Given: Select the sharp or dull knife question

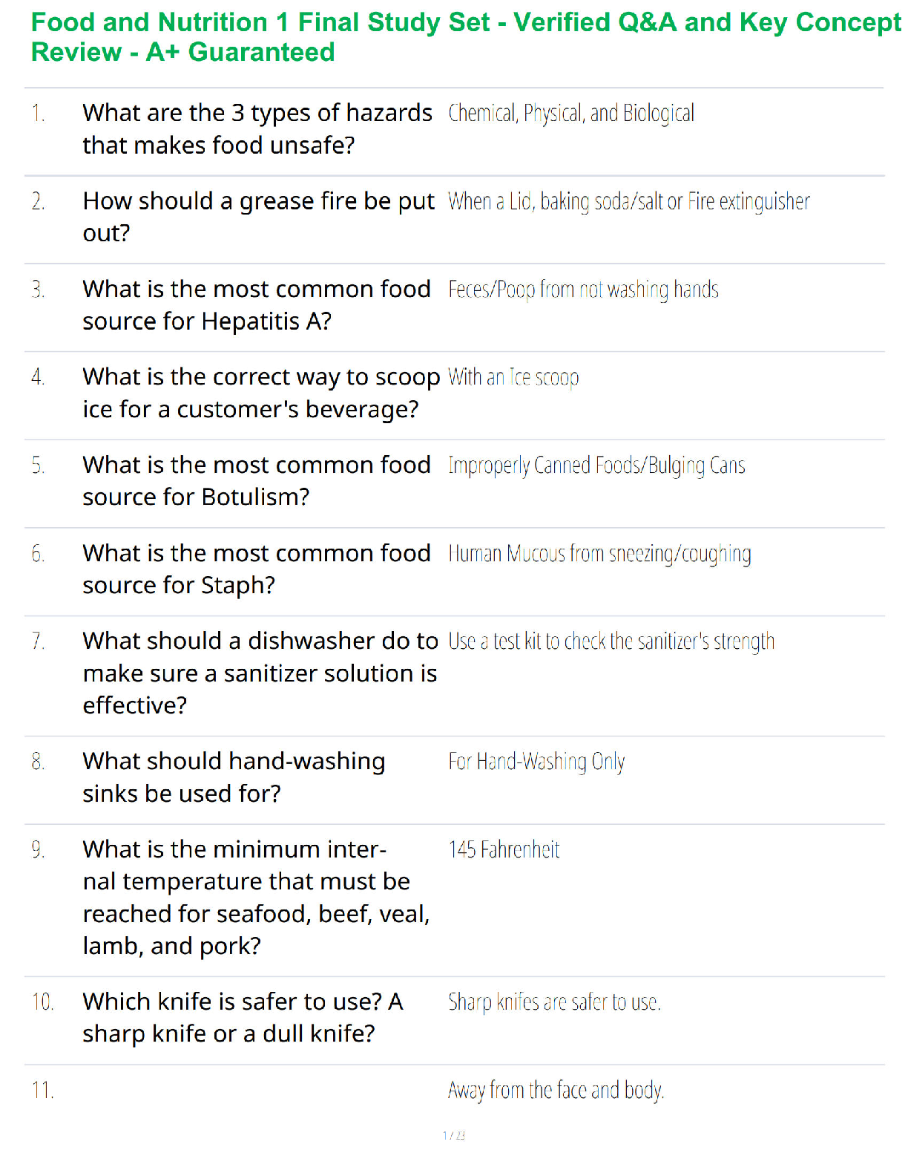Looking at the screenshot, I should 243,1017.
